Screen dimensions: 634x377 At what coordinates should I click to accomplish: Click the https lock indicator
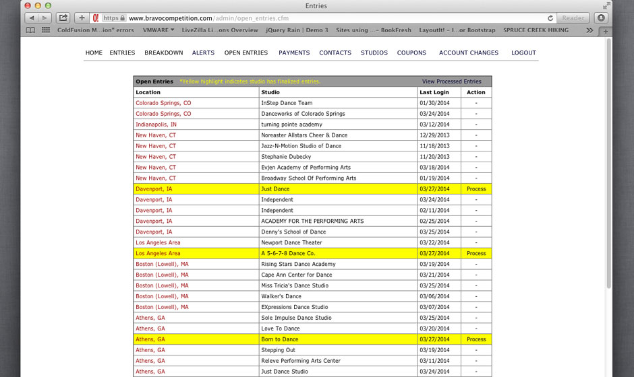(x=113, y=18)
